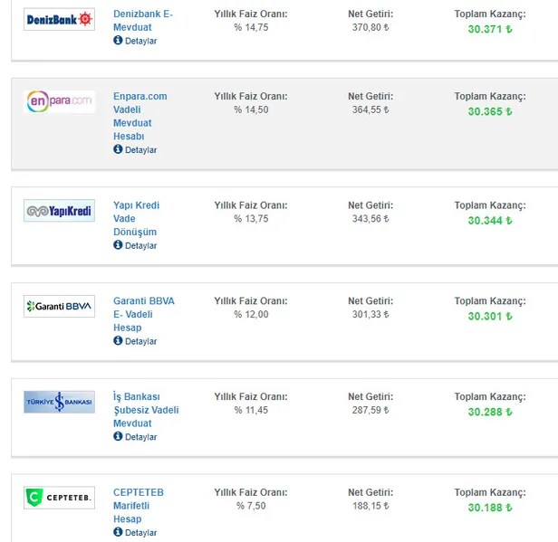
Task: Click the Garanti BBVA logo
Action: coord(59,307)
